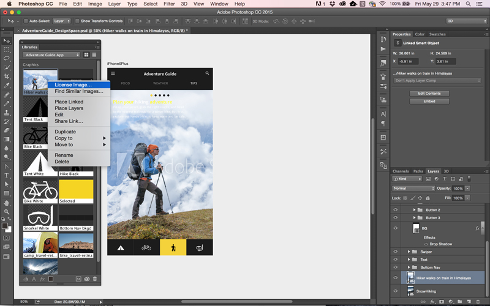Viewport: 490px width, 306px height.
Task: Delete layer using the Layers trash icon
Action: point(478,301)
